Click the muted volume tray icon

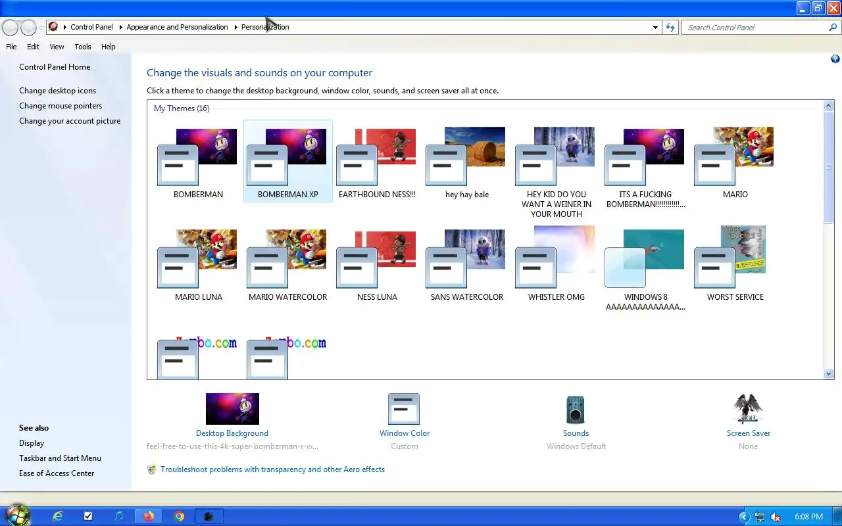pyautogui.click(x=776, y=517)
